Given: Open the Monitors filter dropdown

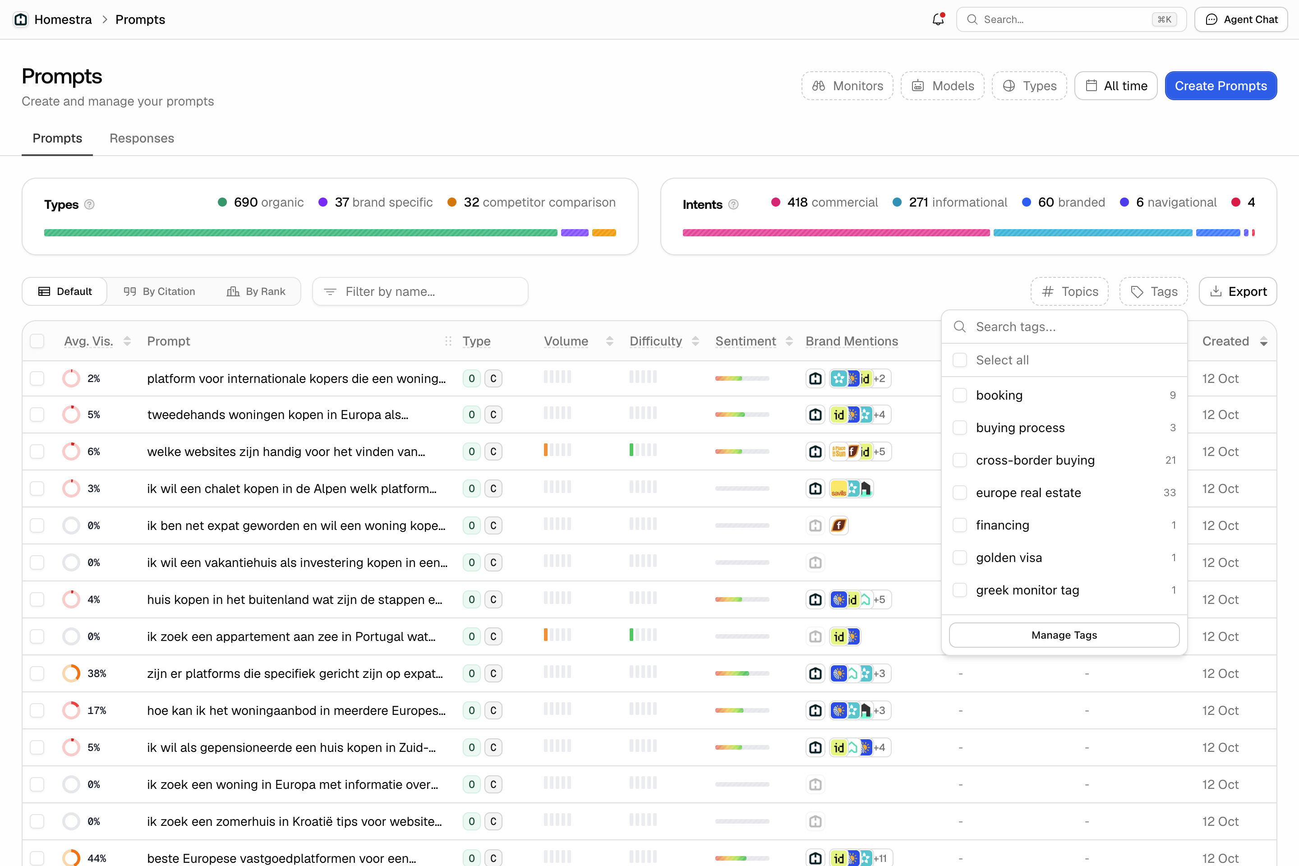Looking at the screenshot, I should point(847,86).
